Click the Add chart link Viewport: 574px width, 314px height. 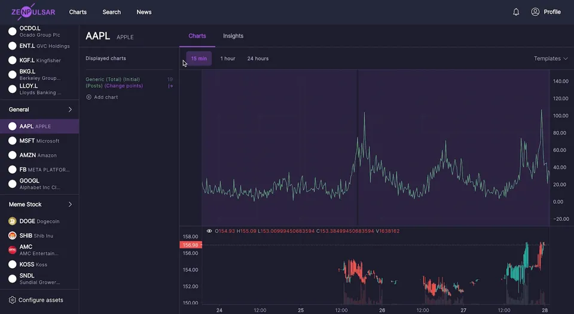click(102, 97)
